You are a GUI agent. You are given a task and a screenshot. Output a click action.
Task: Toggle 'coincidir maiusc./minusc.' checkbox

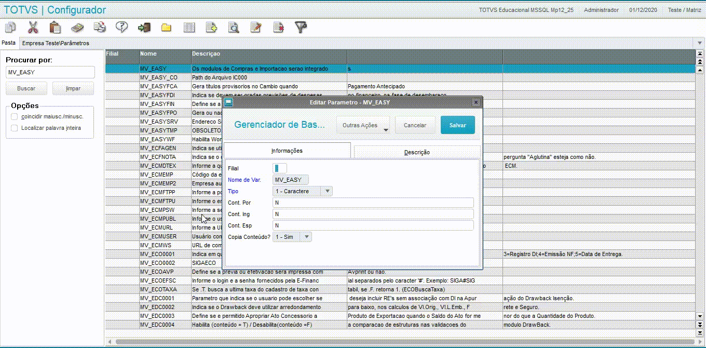15,116
